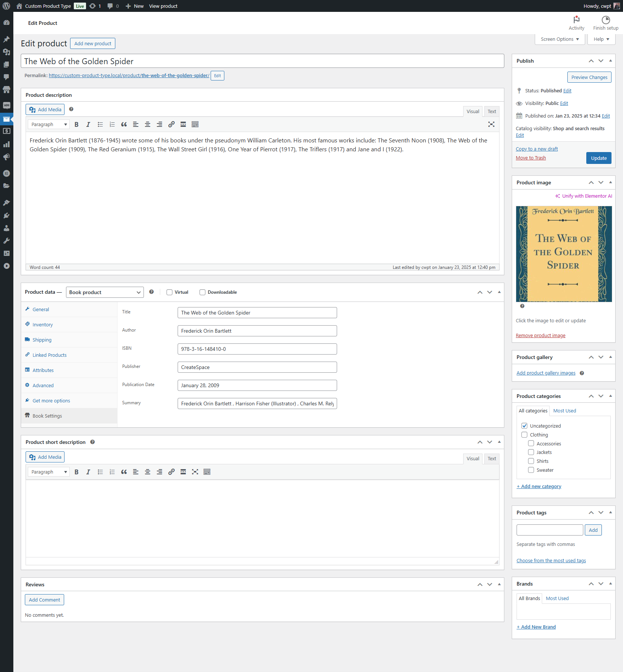Insert bulleted list in Product description
The height and width of the screenshot is (672, 623).
pyautogui.click(x=100, y=125)
